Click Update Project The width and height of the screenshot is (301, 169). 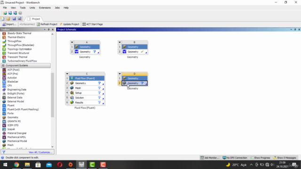[69, 24]
